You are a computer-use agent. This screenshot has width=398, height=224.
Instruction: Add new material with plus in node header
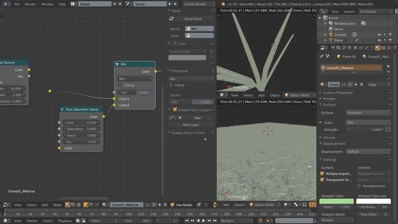(160, 205)
